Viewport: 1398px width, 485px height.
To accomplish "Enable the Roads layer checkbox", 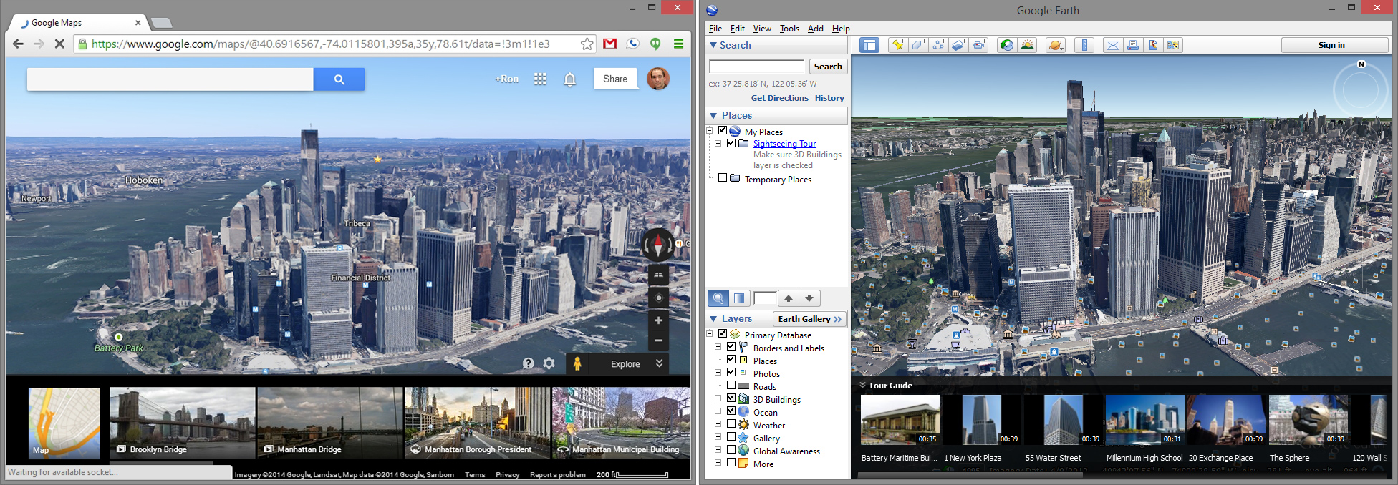I will pos(731,386).
